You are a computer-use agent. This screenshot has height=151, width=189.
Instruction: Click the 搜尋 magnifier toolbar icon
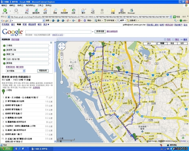pos(55,11)
